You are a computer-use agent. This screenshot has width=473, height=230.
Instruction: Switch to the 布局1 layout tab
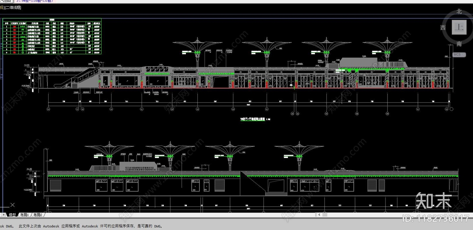pyautogui.click(x=25, y=215)
